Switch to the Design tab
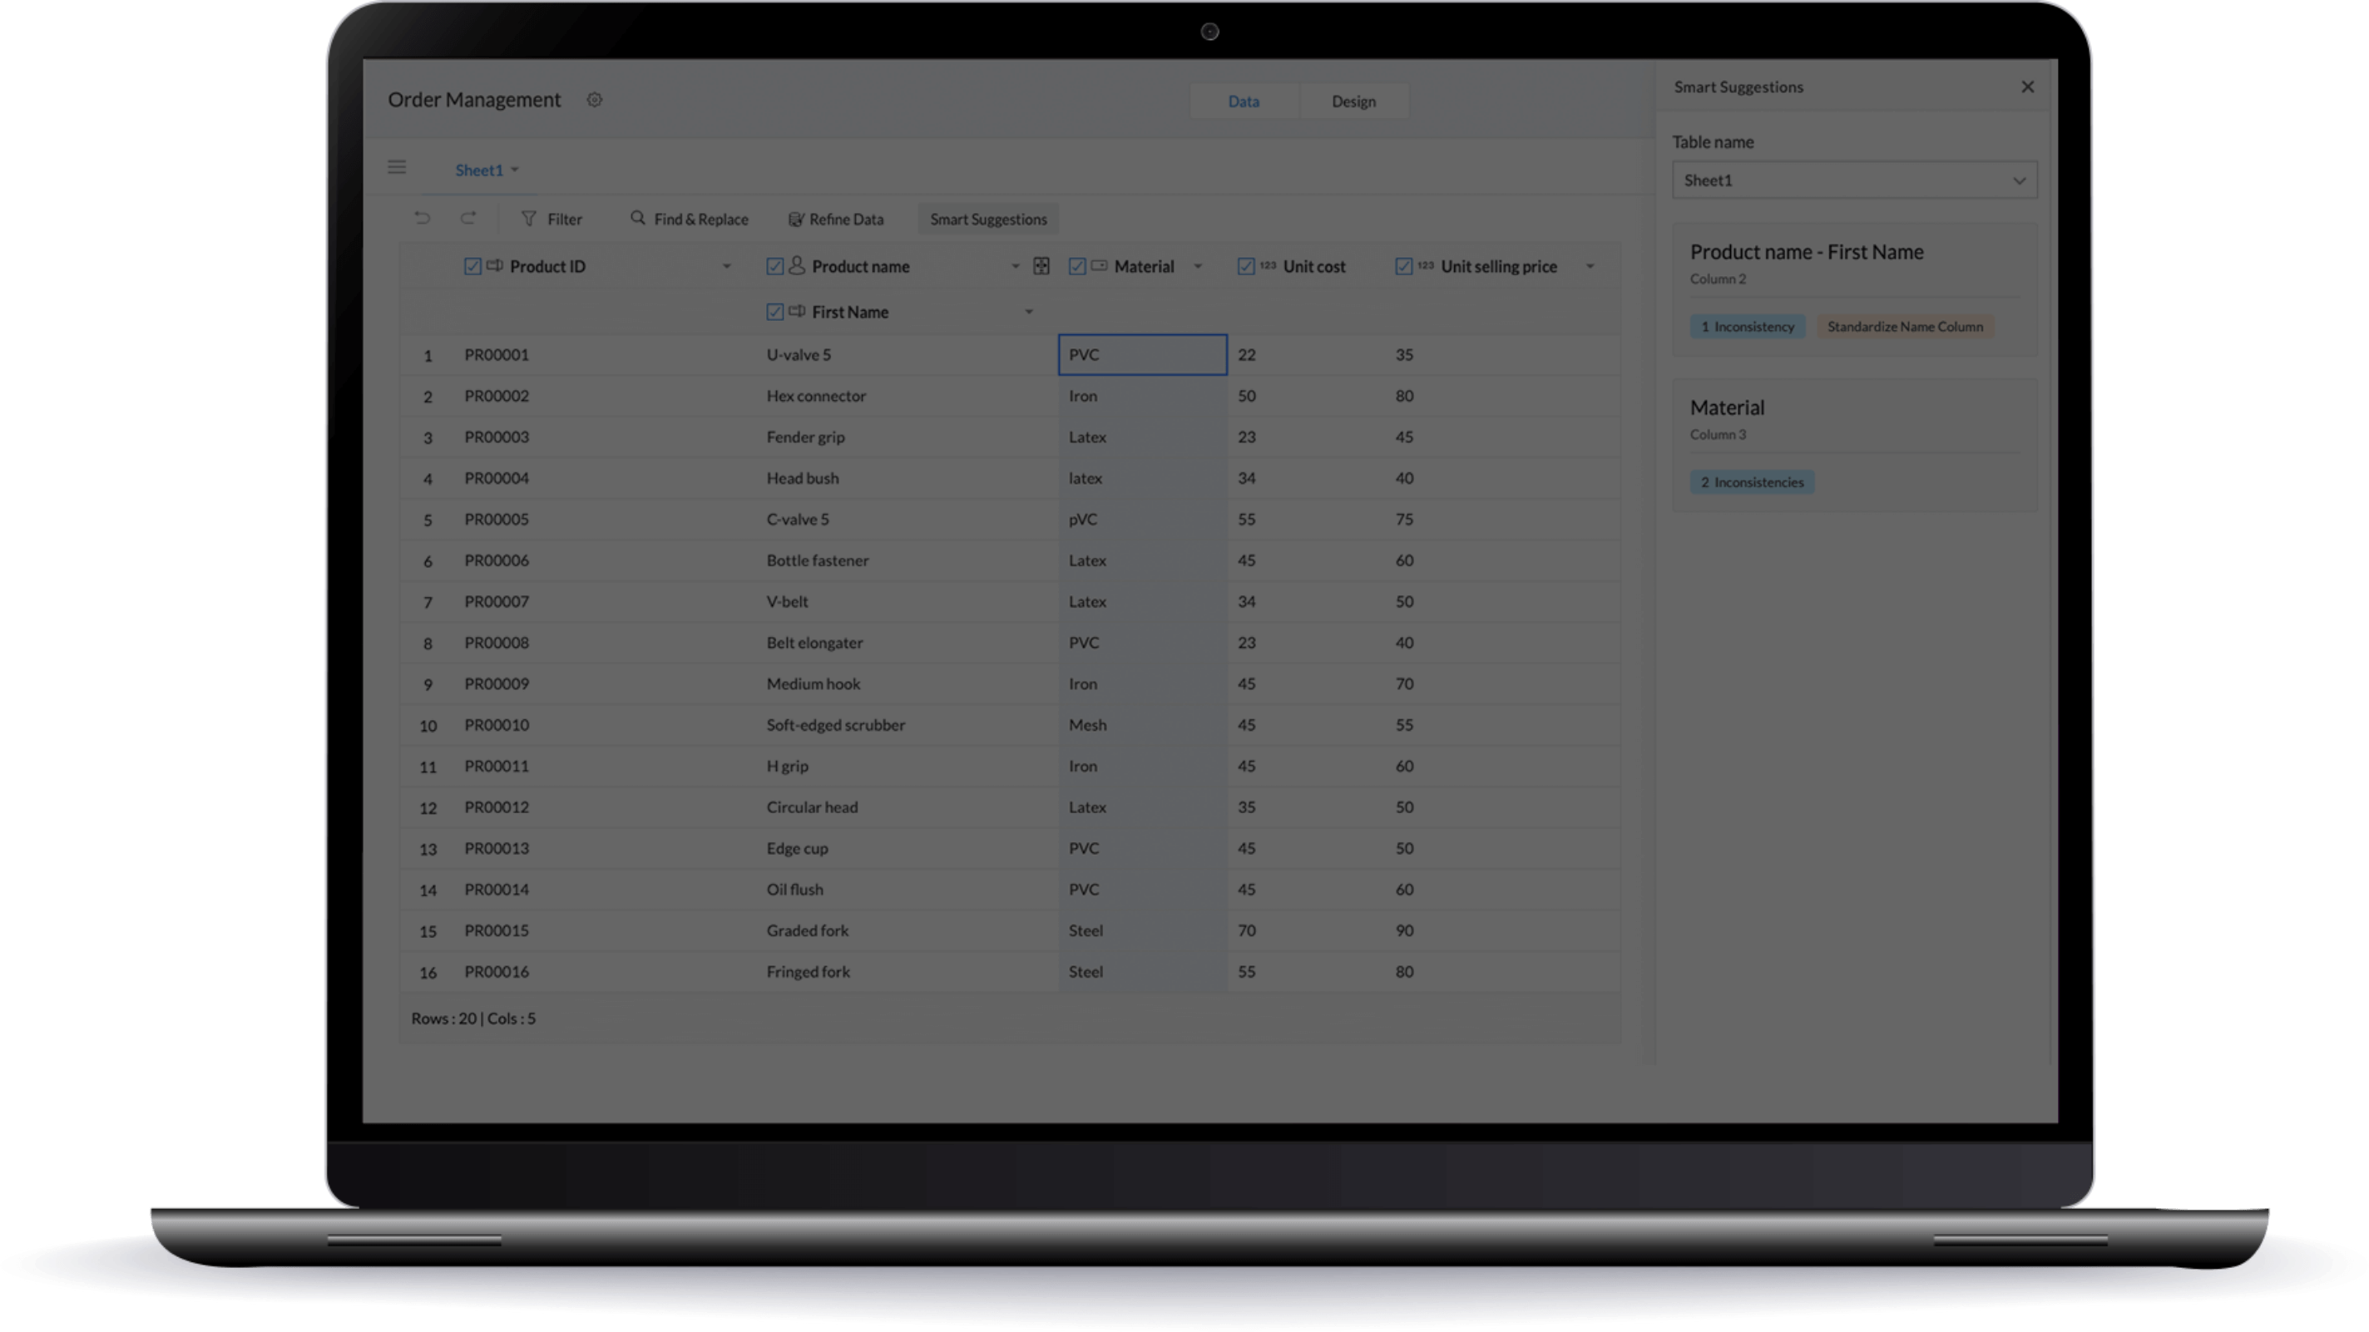This screenshot has width=2369, height=1332. (1353, 101)
